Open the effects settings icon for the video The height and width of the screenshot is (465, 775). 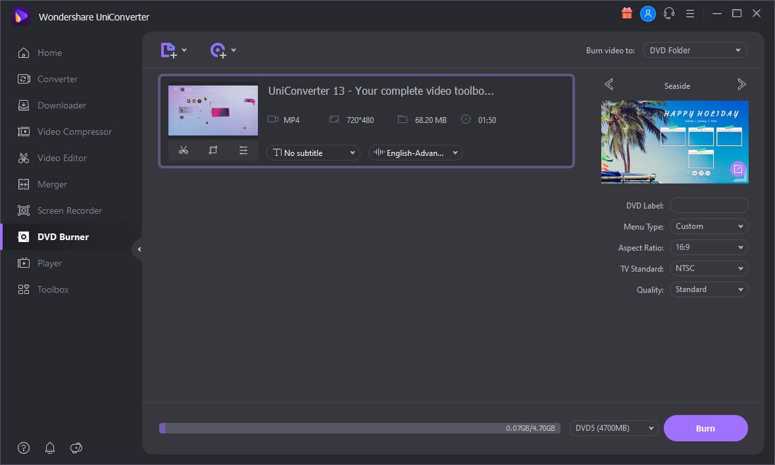(243, 150)
